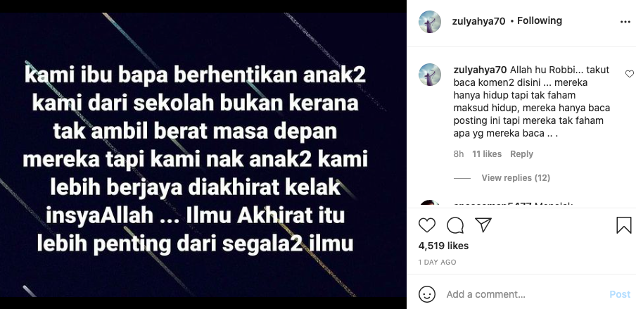The image size is (636, 309).
Task: Share post via paper plane icon
Action: tap(483, 225)
